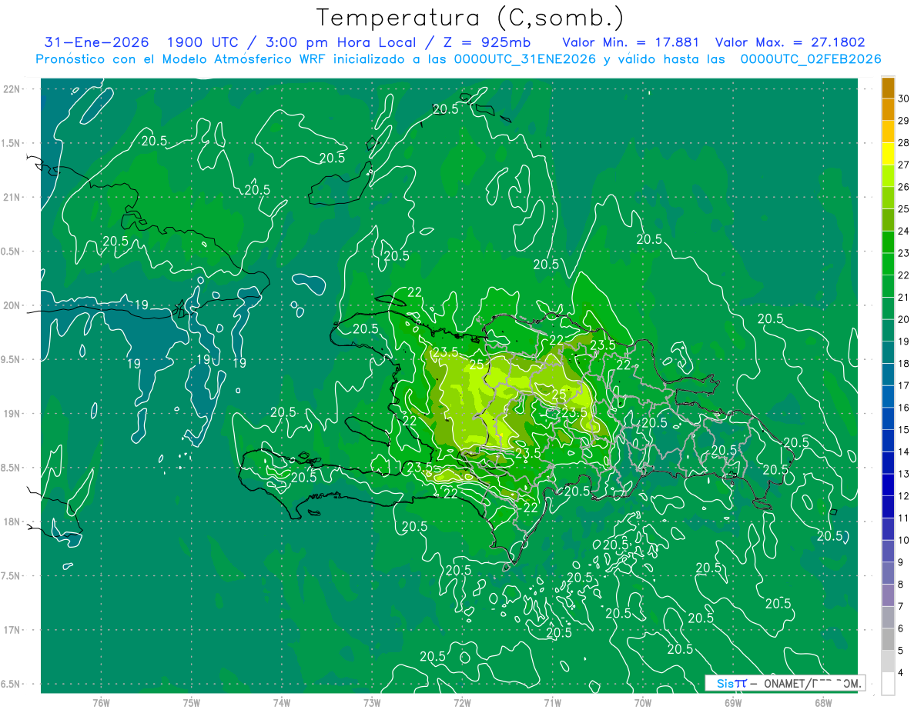Image resolution: width=924 pixels, height=713 pixels.
Task: Click the '24' label on the color scale
Action: [903, 231]
